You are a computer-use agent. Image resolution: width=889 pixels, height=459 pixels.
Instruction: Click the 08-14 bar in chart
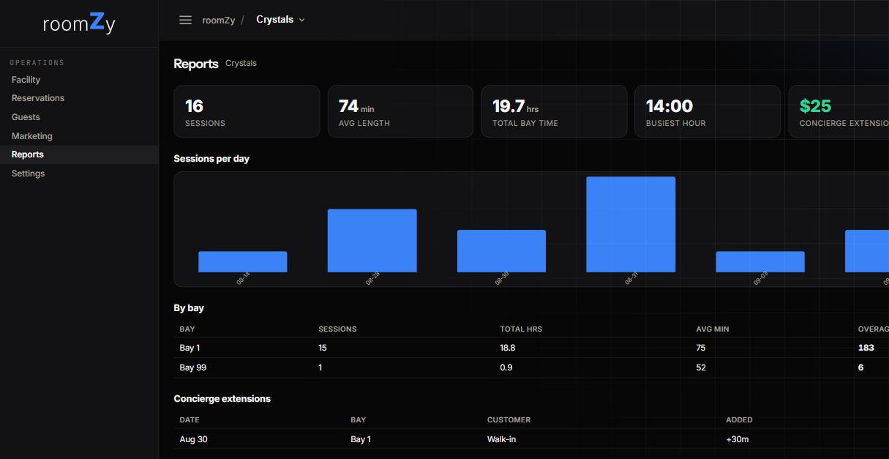coord(242,262)
